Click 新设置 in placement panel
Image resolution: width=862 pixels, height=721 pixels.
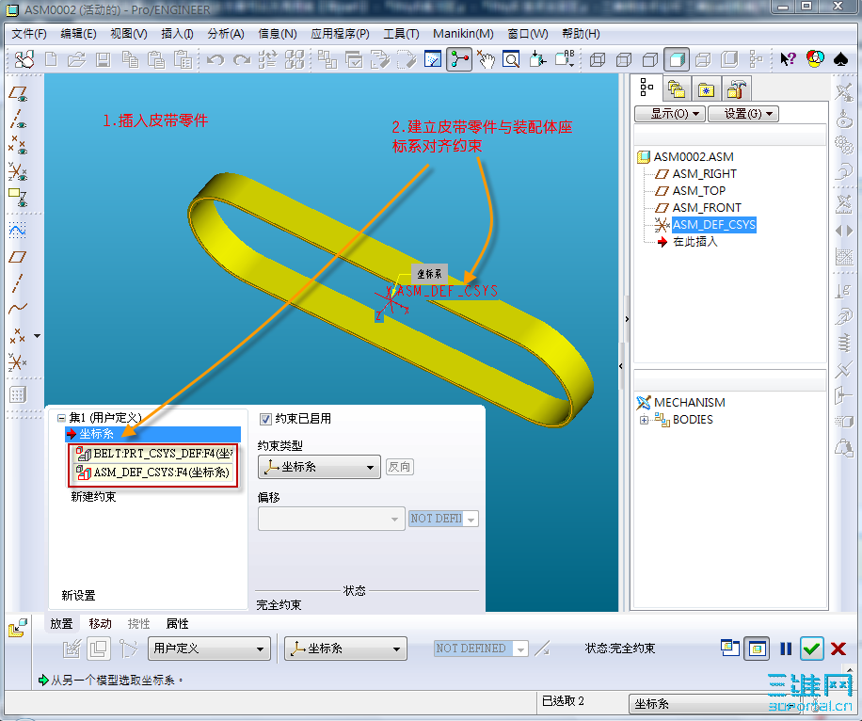coord(79,596)
